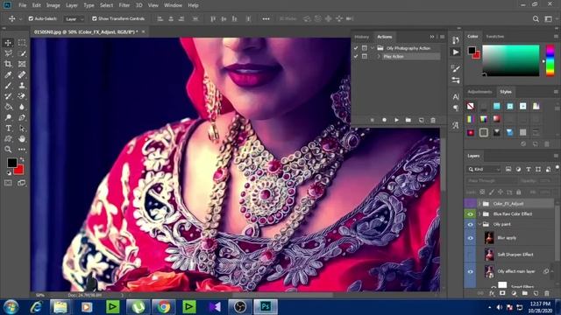Open the Filter menu
Viewport: 561px width, 315px height.
coord(124,5)
